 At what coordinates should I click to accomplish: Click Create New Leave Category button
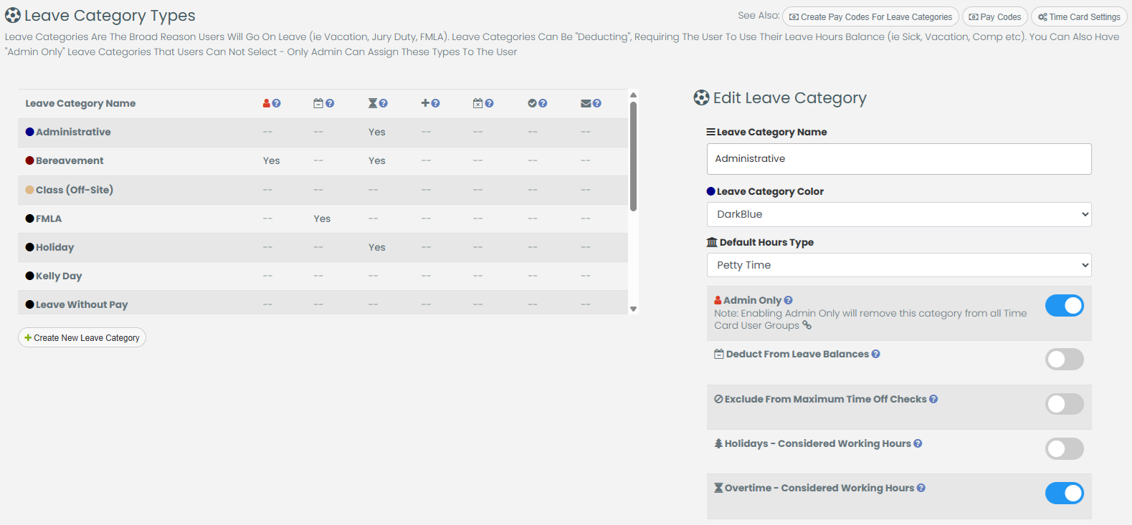[82, 338]
